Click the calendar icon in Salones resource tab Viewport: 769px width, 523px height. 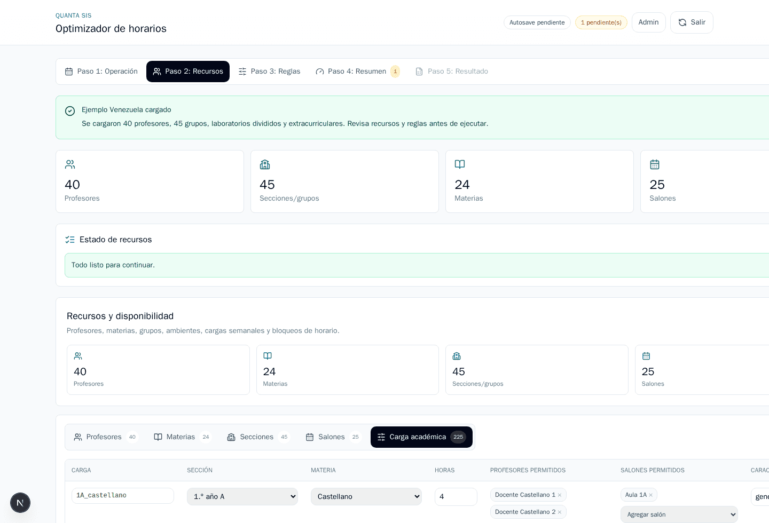click(x=310, y=437)
